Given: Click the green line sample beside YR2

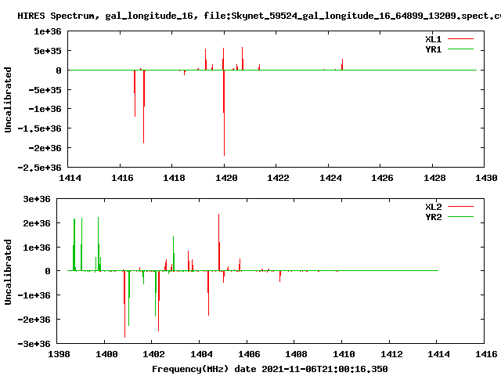Looking at the screenshot, I should 460,217.
